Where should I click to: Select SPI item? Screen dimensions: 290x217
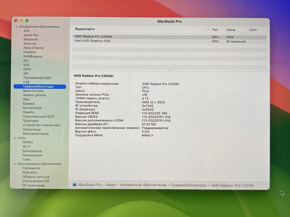coord(26,73)
